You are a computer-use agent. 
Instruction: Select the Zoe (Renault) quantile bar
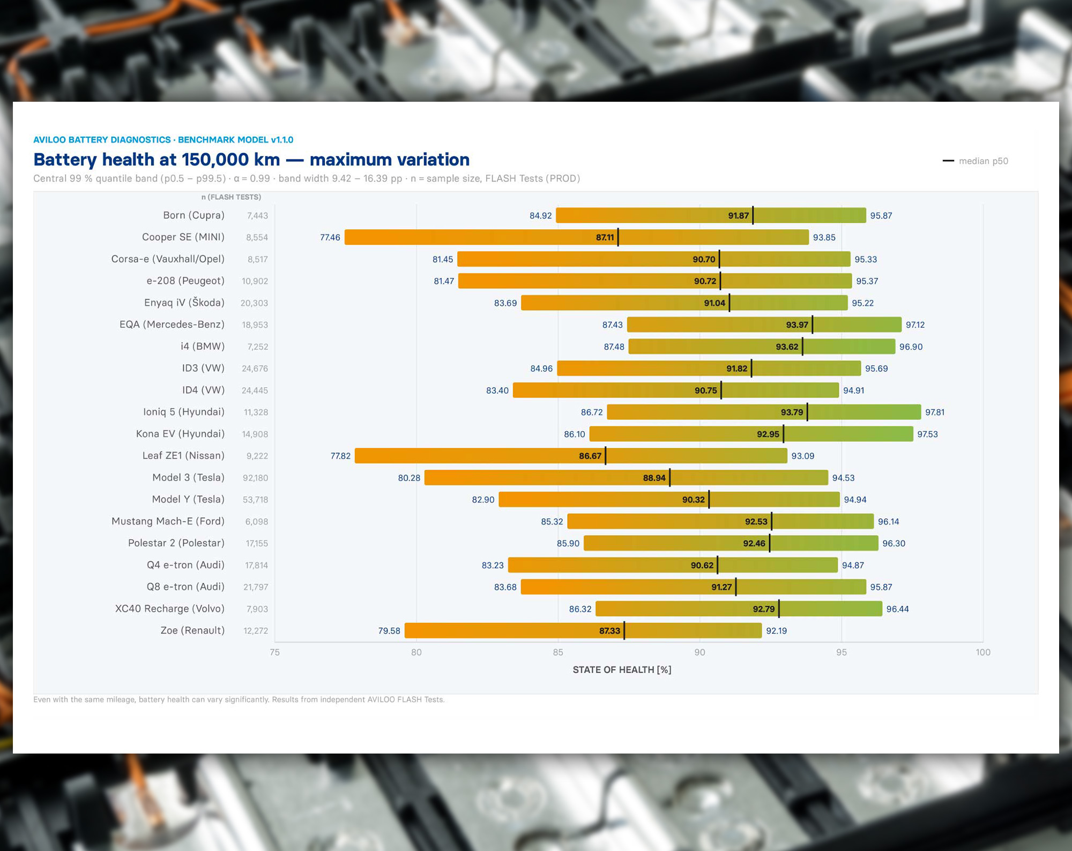point(583,630)
